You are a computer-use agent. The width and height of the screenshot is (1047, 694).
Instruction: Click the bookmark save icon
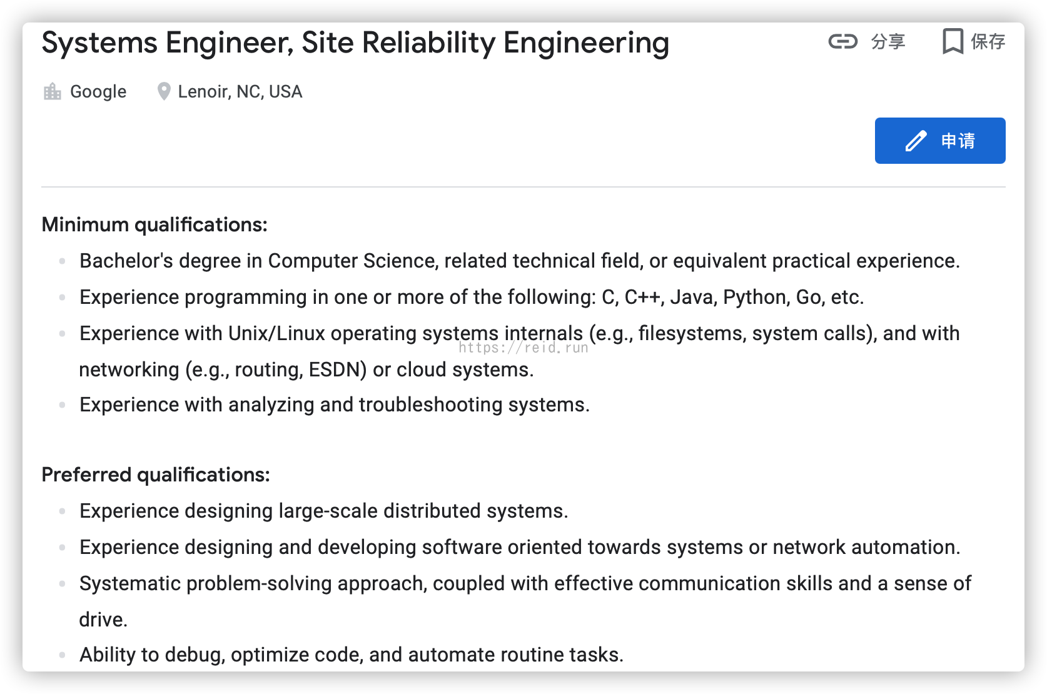coord(952,42)
